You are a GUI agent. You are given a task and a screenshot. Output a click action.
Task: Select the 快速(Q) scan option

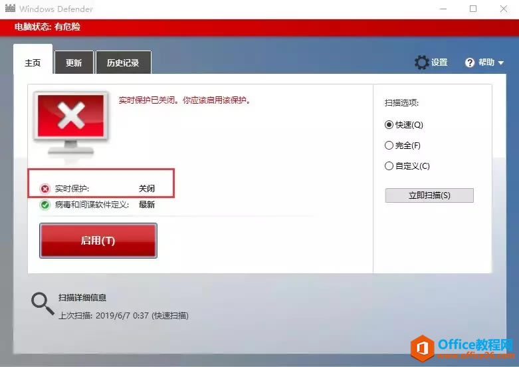click(x=403, y=125)
